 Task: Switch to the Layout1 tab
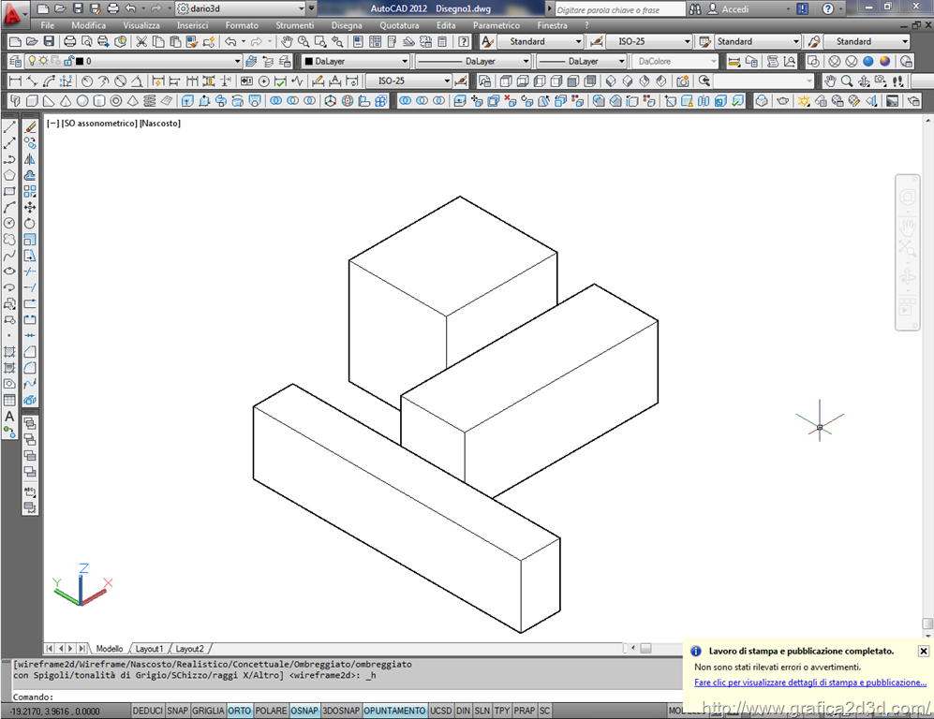[x=149, y=649]
